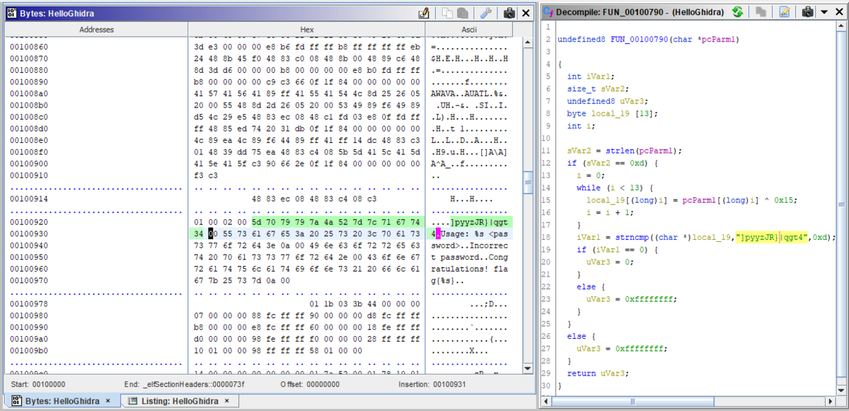
Task: Click Ascii text 'ratulations! fla'
Action: coord(470,269)
